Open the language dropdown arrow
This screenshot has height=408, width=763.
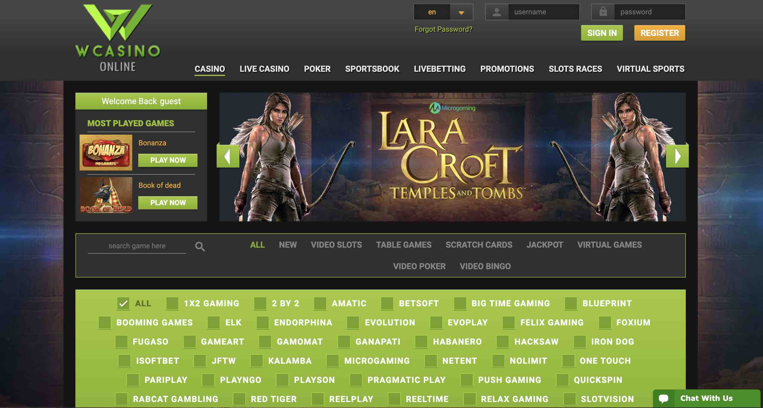click(x=461, y=12)
